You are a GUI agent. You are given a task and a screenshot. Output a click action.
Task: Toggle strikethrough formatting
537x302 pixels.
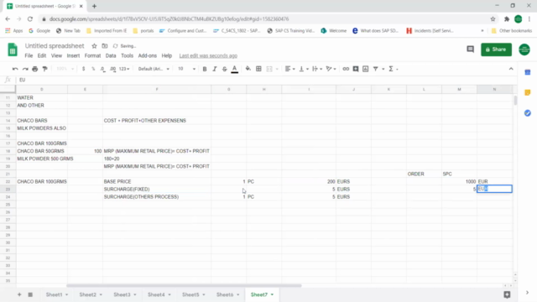click(224, 69)
